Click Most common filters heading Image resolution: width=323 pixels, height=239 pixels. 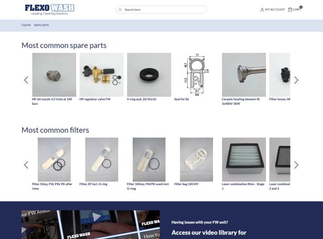pos(56,130)
